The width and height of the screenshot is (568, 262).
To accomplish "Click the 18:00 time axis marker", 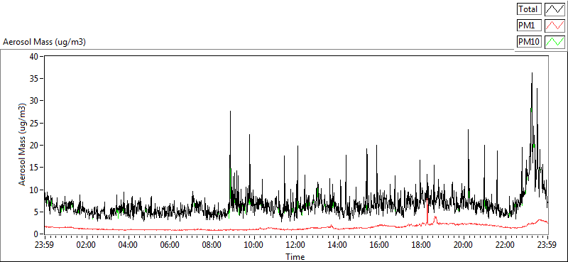I will pos(421,245).
